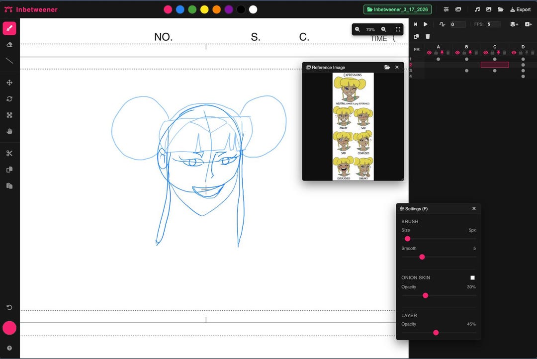Click the brush Size slider handle
The image size is (537, 359).
tap(408, 239)
